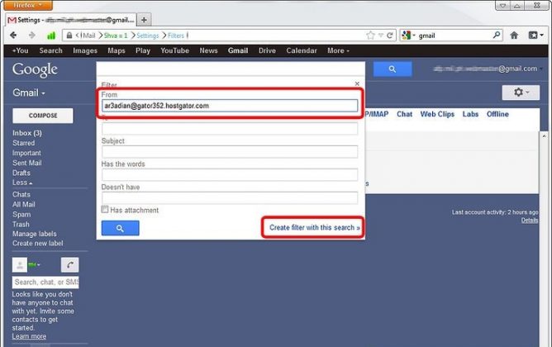Image resolution: width=552 pixels, height=347 pixels.
Task: Click Firefox home icon
Action: point(514,36)
